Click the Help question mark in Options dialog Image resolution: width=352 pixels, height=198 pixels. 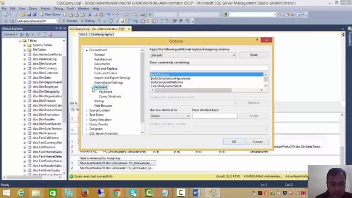[x=257, y=40]
